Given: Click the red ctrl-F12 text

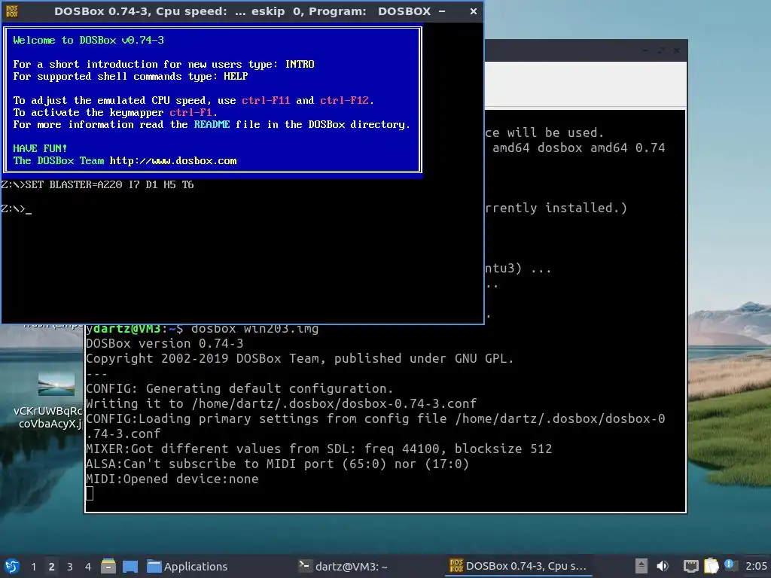Looking at the screenshot, I should tap(345, 100).
